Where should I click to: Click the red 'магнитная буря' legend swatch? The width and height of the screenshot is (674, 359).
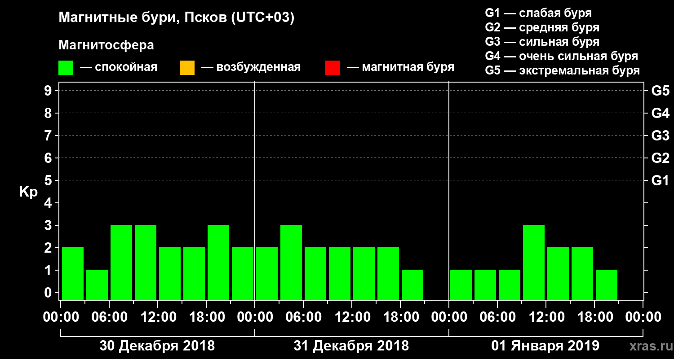coord(333,68)
